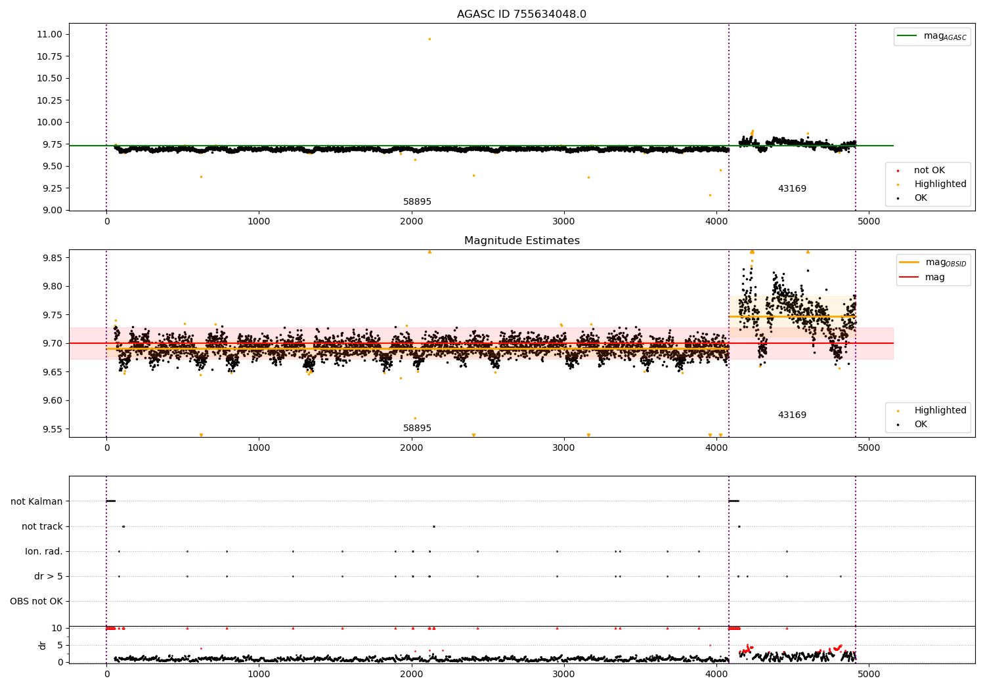985x689 pixels.
Task: Click the title 'AGASC ID 755634048.0'
Action: (521, 14)
